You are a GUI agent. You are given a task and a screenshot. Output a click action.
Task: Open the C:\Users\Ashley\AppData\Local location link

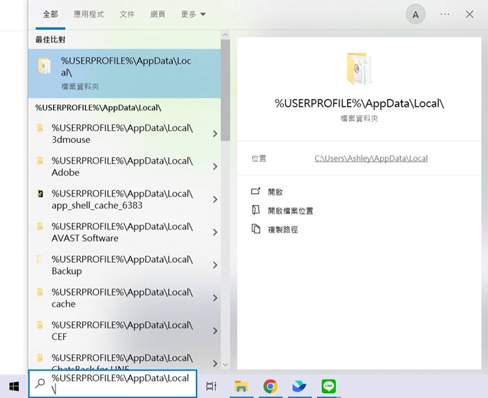coord(371,158)
